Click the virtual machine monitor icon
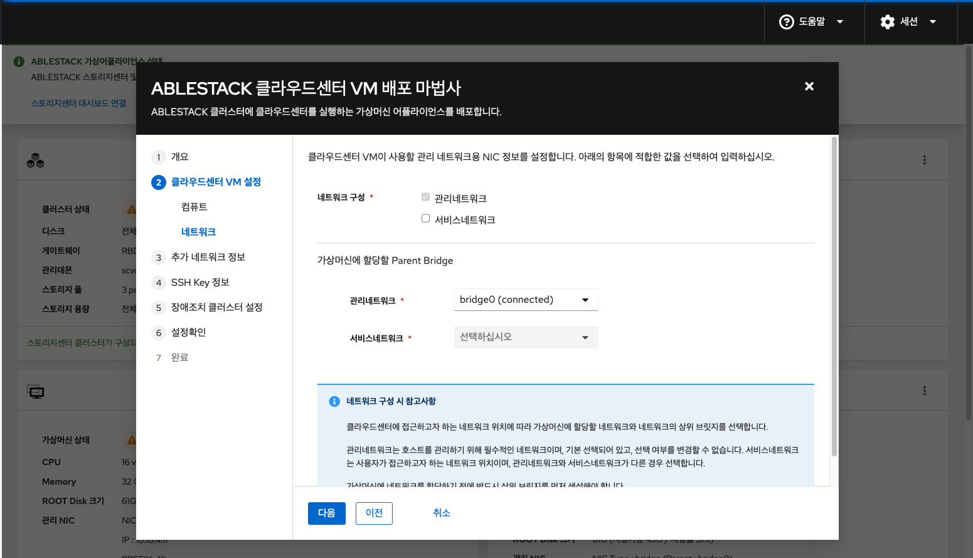 pos(36,391)
